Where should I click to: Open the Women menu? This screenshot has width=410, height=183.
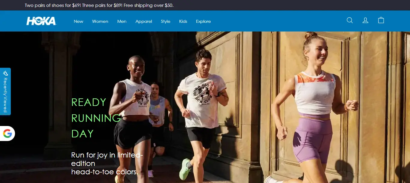100,21
